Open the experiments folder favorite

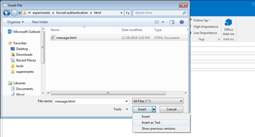coord(22,72)
